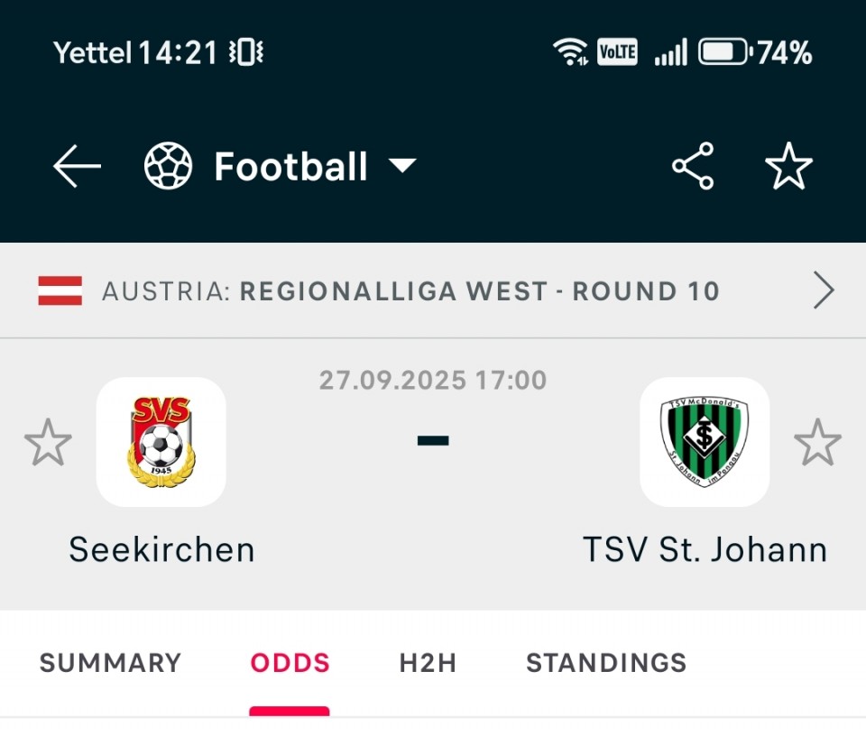
Task: Open TSV St. Johann team logo
Action: coord(705,442)
